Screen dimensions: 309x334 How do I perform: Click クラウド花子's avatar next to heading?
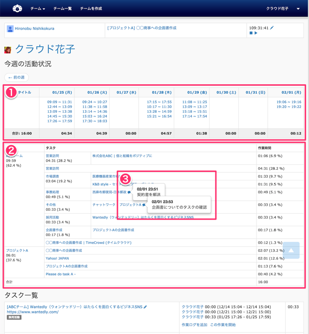8,50
